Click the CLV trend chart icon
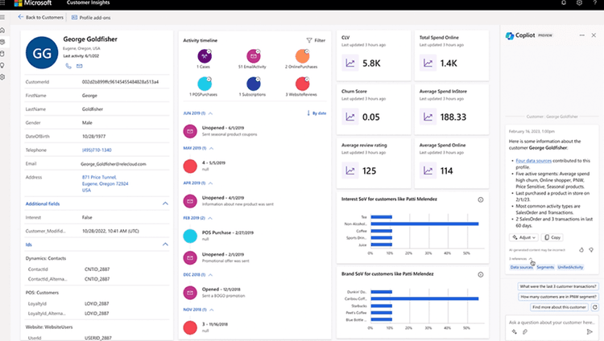Image resolution: width=604 pixels, height=341 pixels. (350, 64)
